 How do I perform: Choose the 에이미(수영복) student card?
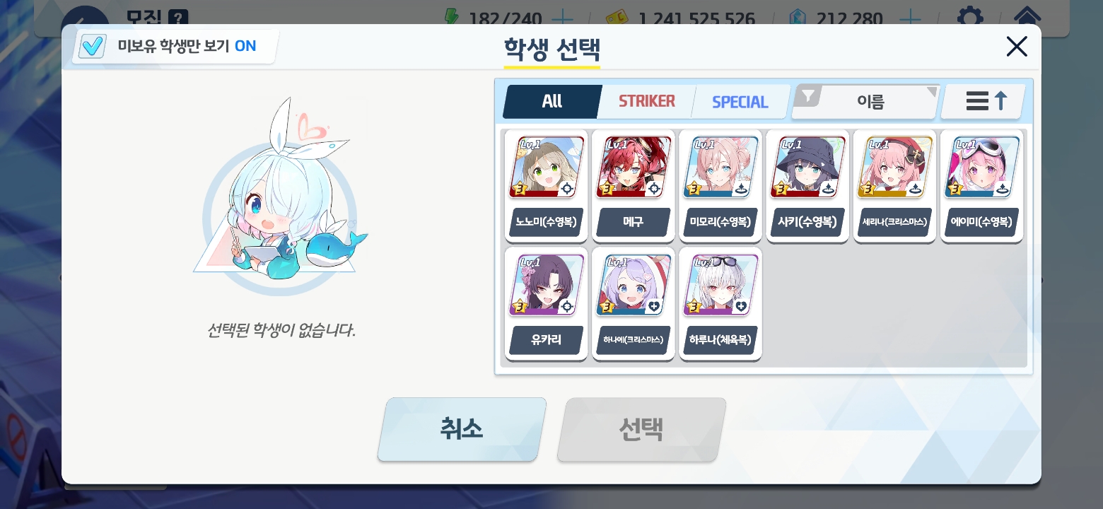pyautogui.click(x=981, y=186)
